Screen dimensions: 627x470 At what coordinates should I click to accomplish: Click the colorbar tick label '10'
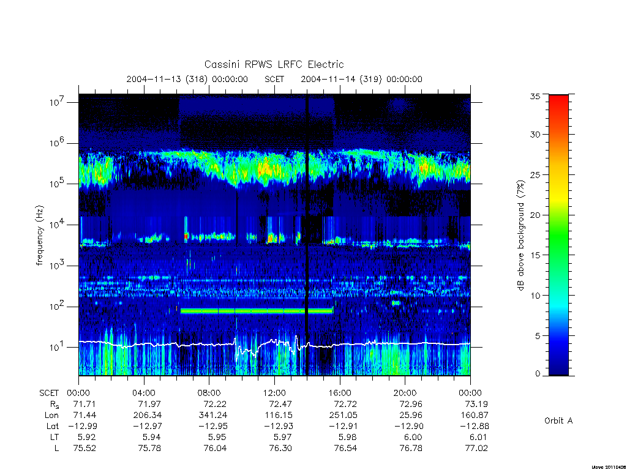[535, 296]
